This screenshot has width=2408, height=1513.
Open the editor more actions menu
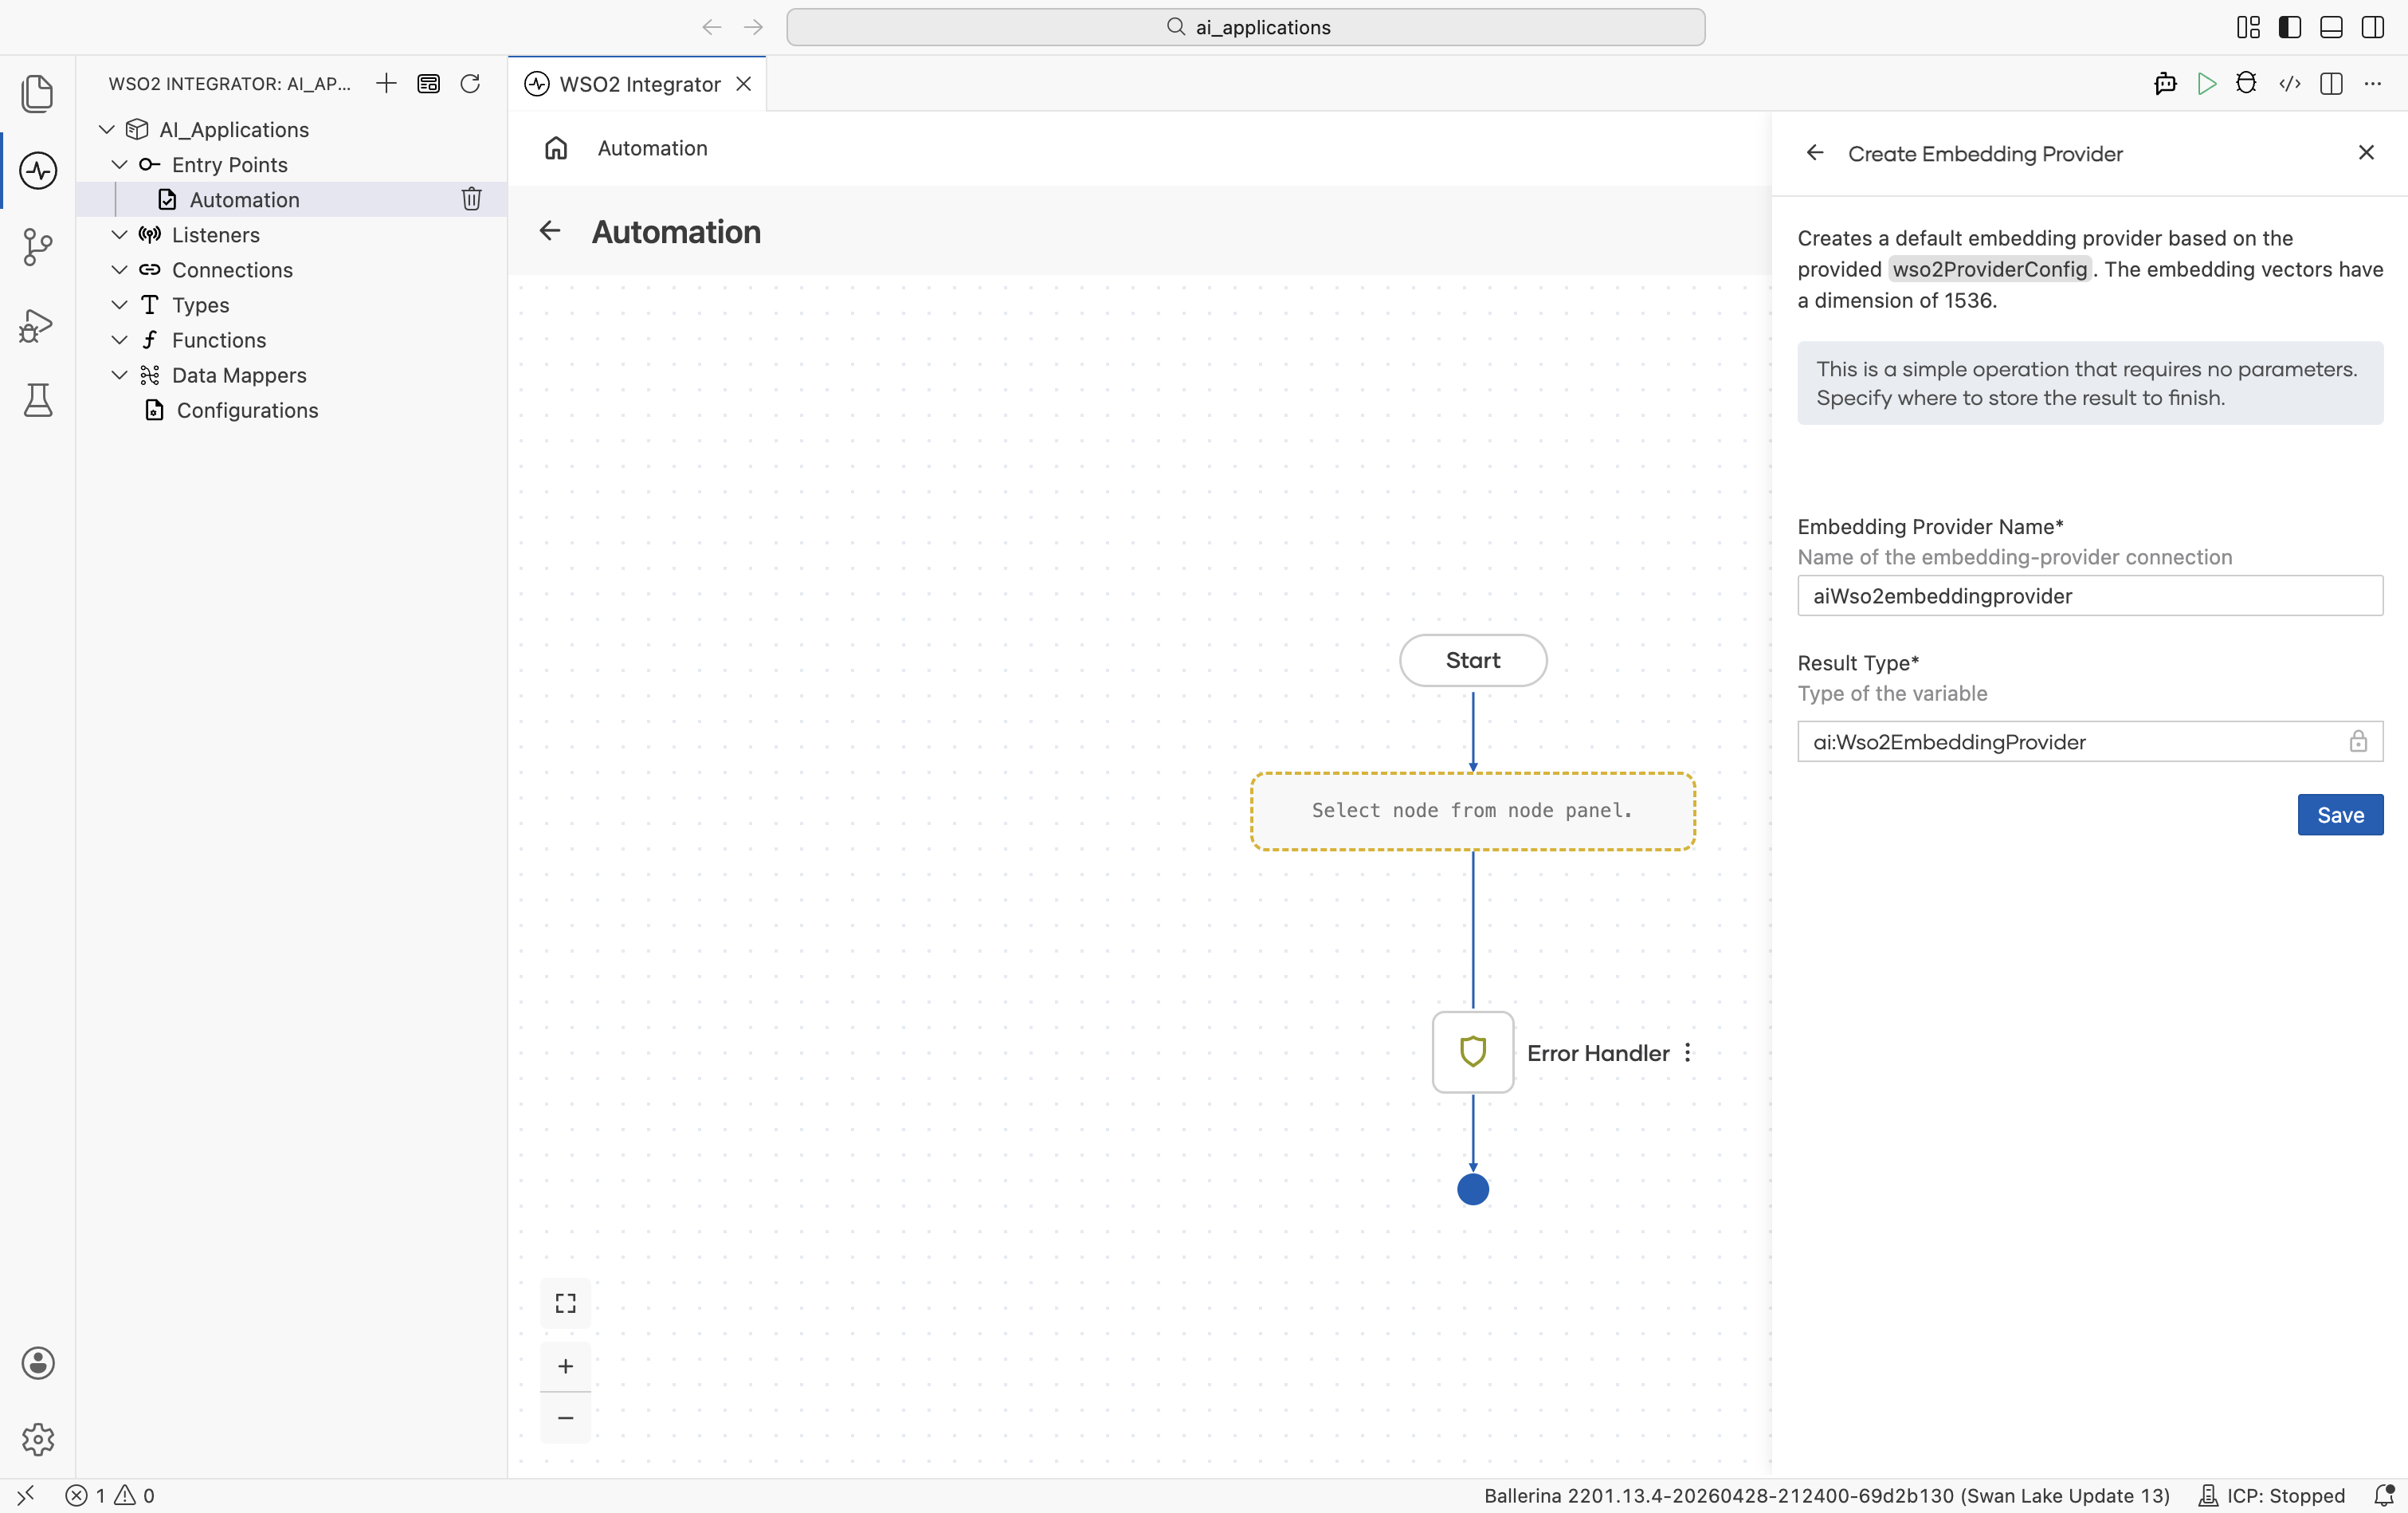coord(2373,83)
